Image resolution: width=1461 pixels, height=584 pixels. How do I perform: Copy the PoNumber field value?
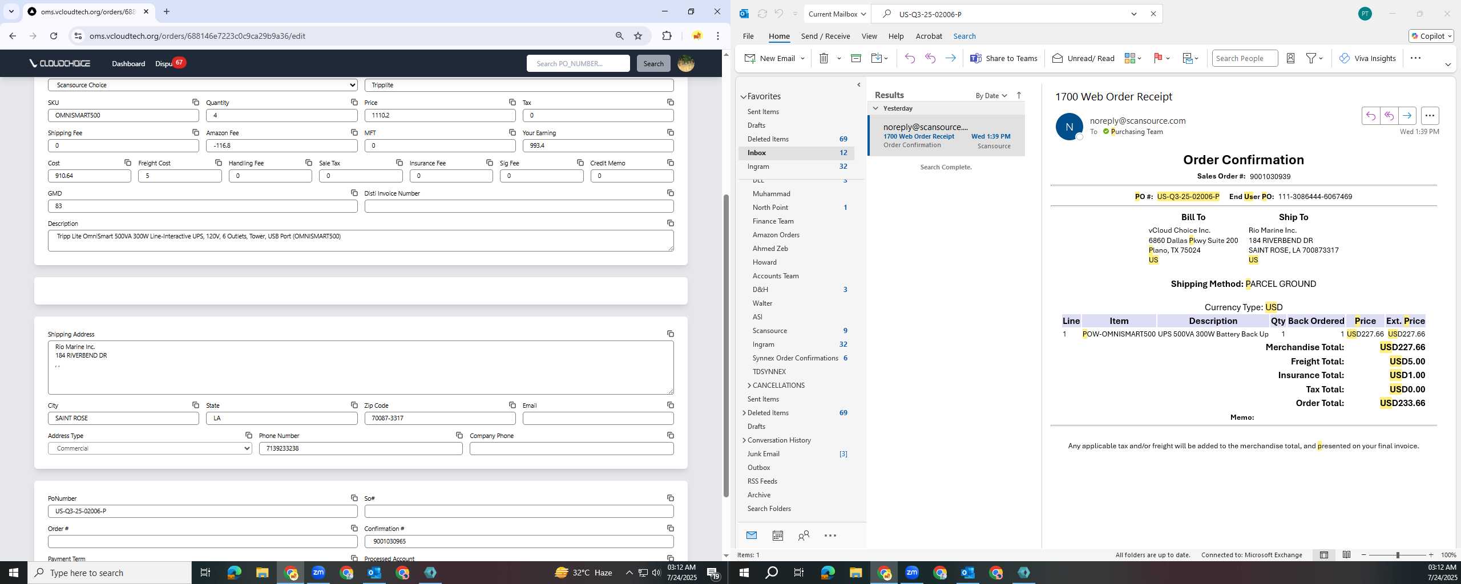pyautogui.click(x=354, y=498)
